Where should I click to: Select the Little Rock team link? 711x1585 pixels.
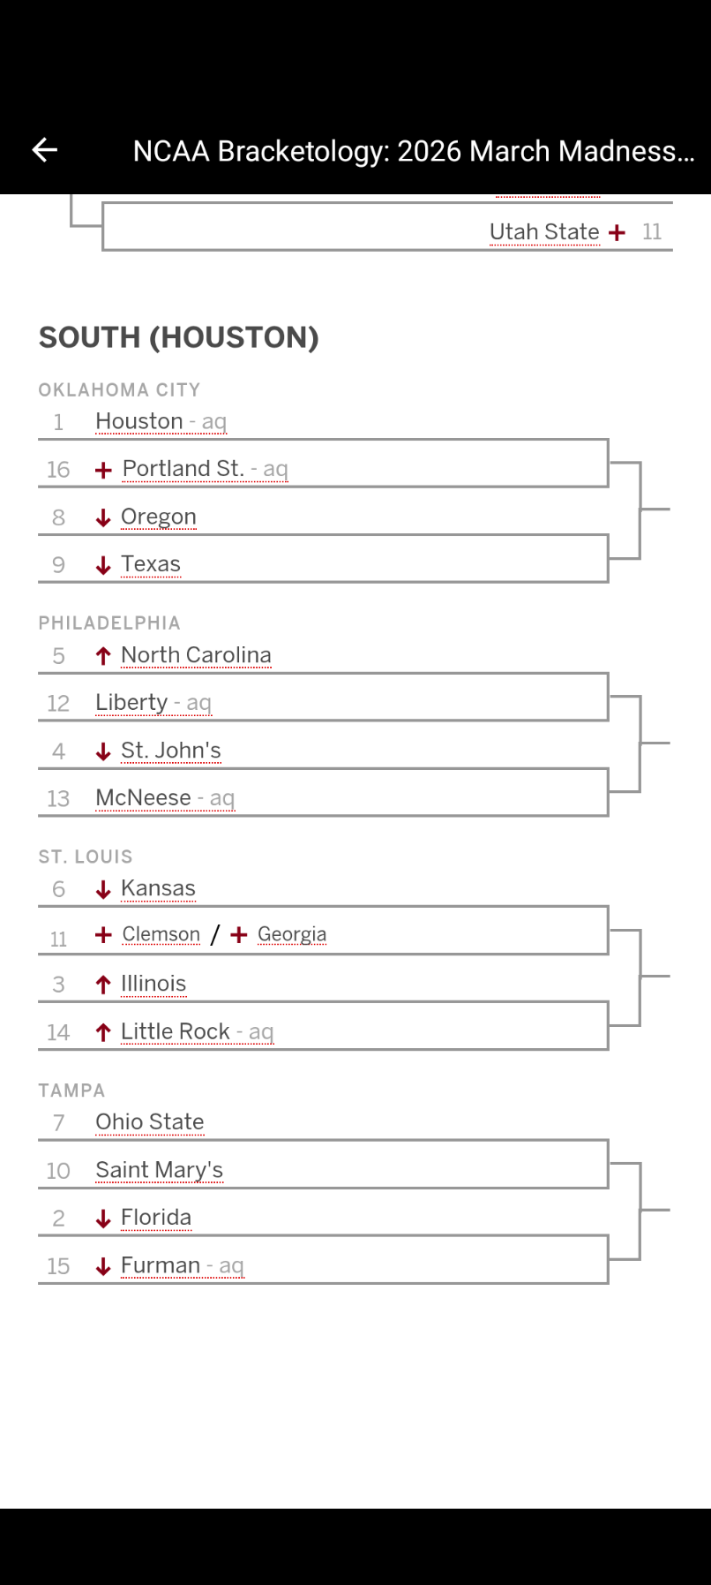point(176,1030)
